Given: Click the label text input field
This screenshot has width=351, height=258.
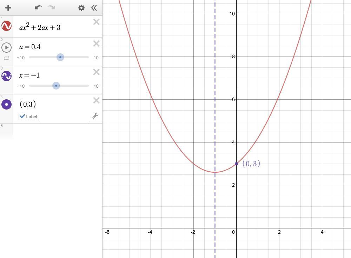Looking at the screenshot, I should (x=65, y=117).
